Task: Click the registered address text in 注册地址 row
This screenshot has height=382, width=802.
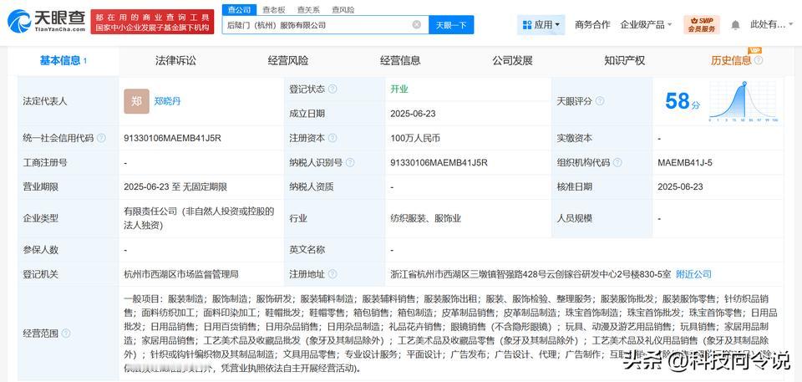Action: (530, 274)
